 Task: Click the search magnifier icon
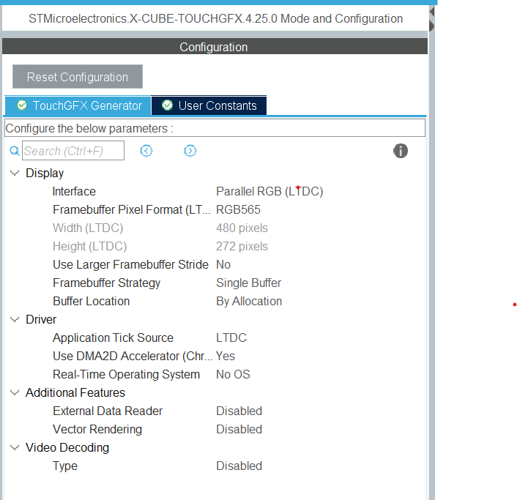[14, 151]
